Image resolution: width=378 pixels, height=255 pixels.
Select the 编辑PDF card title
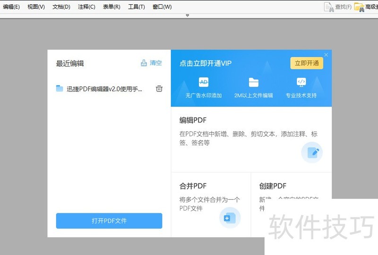(193, 120)
